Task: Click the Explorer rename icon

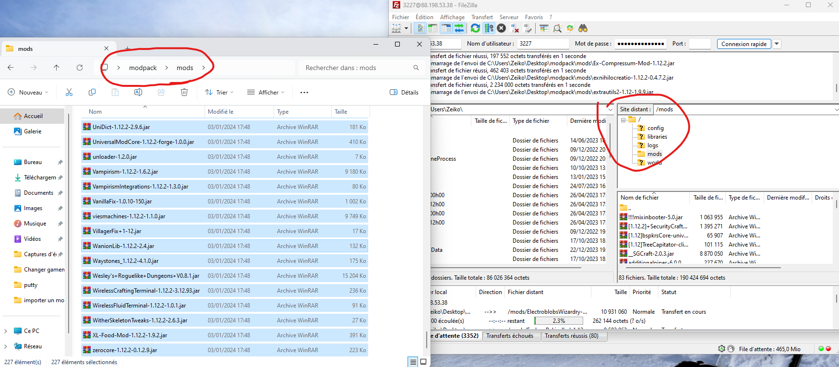Action: coord(138,92)
